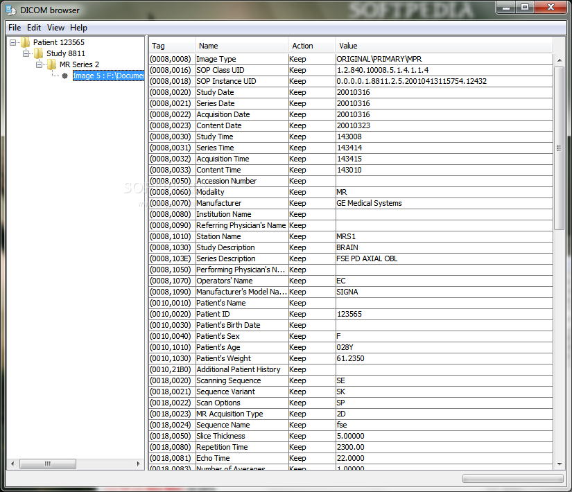The height and width of the screenshot is (492, 572).
Task: Open the File menu
Action: 15,28
